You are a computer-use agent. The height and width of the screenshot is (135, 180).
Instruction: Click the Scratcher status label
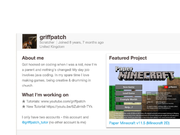pyautogui.click(x=47, y=42)
